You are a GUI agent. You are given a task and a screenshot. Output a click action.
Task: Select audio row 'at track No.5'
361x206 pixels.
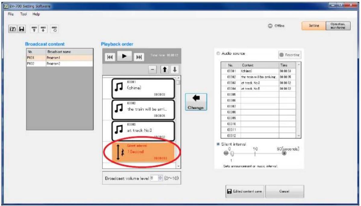pyautogui.click(x=258, y=89)
